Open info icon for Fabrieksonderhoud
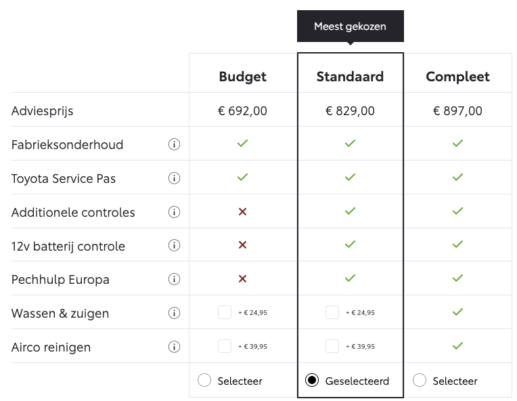 click(x=174, y=144)
